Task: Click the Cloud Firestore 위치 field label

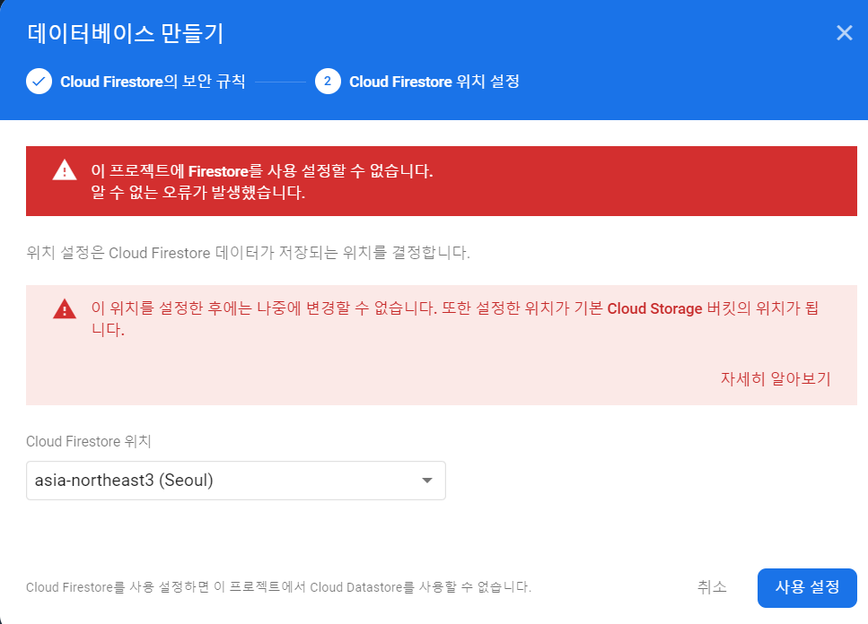Action: point(89,441)
